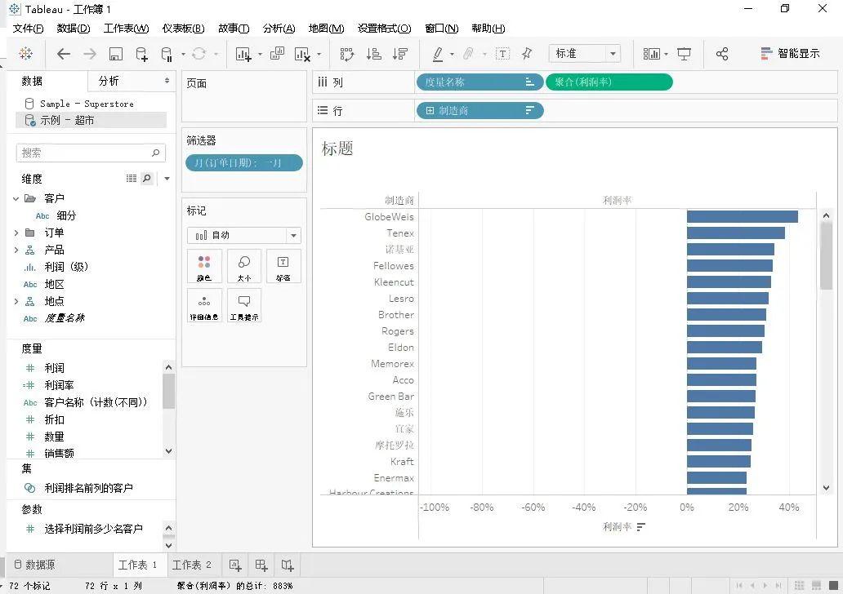Click the 聚合(利润率) green pill
The image size is (843, 594).
(x=609, y=82)
